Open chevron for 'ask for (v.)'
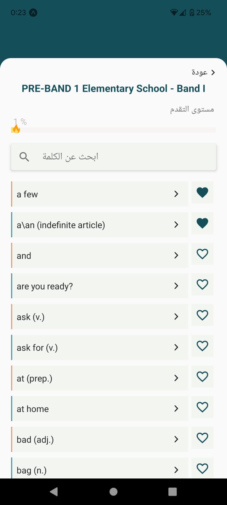Viewport: 227px width, 505px height. (176, 347)
